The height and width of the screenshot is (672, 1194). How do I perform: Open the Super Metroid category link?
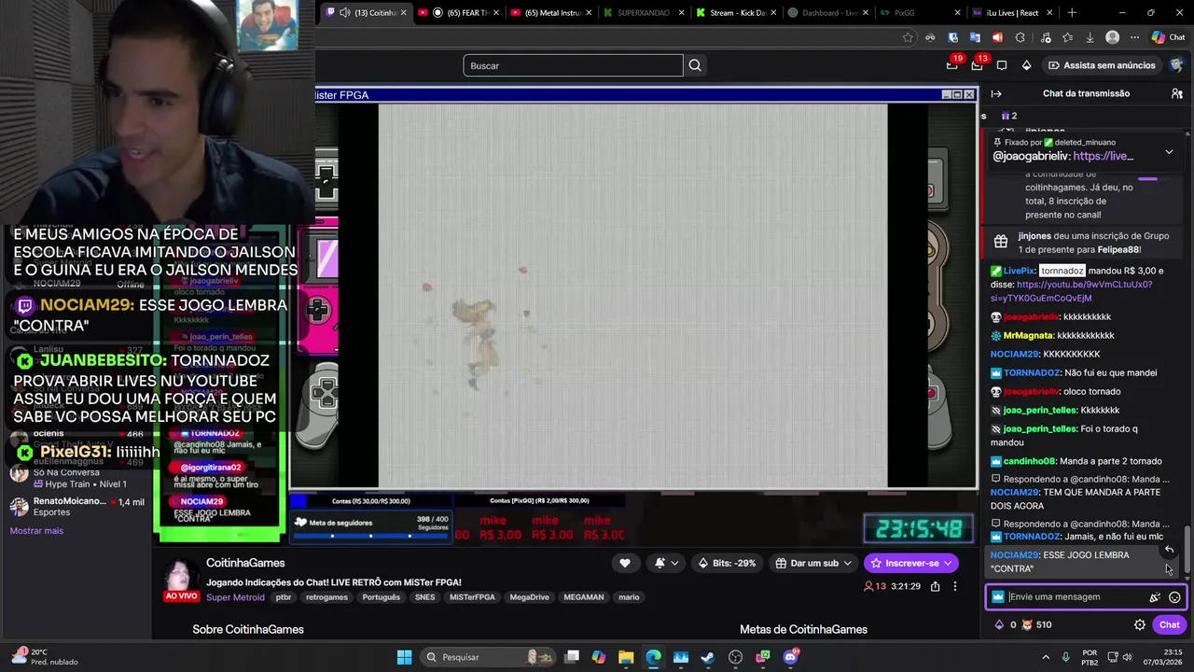click(x=235, y=597)
